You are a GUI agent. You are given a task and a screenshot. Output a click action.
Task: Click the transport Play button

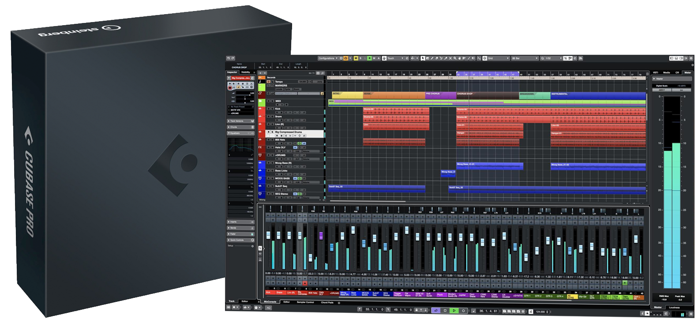click(x=454, y=310)
